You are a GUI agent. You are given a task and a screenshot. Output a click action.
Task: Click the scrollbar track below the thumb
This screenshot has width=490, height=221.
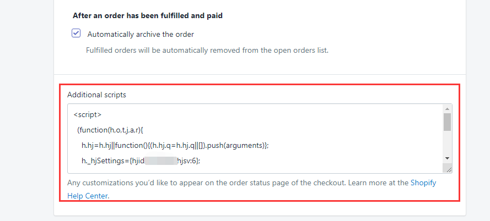click(447, 143)
